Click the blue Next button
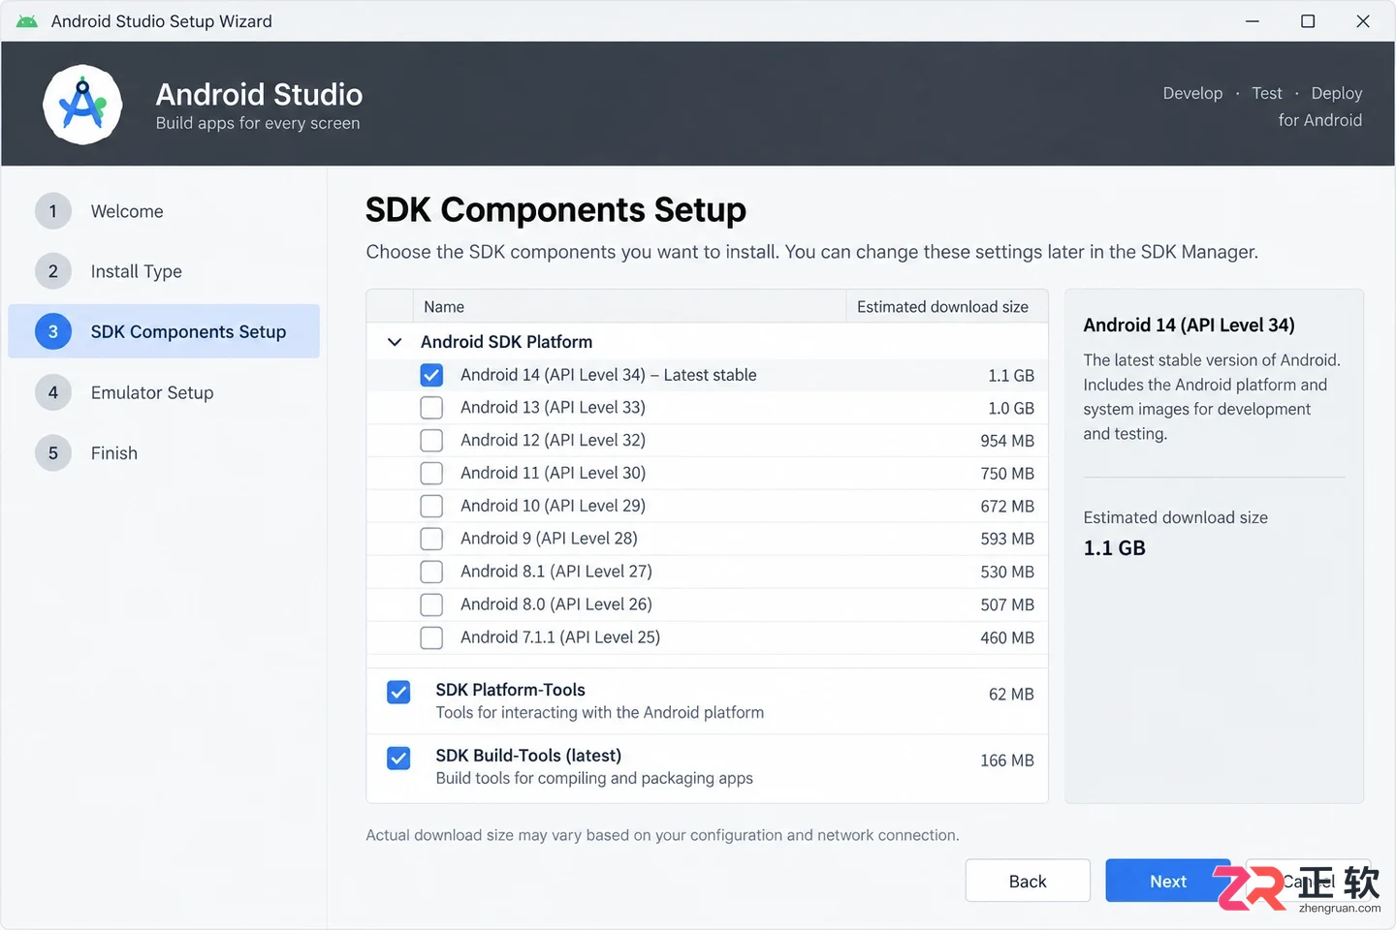 [1168, 881]
